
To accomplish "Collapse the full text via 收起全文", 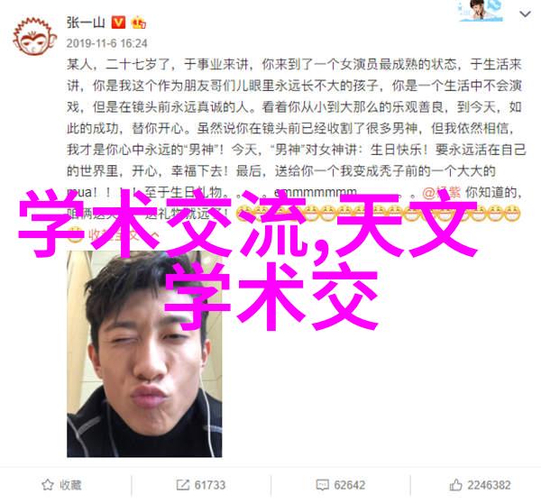I will click(x=114, y=235).
